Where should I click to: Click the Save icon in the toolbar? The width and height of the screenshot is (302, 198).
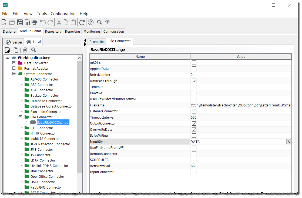click(x=20, y=22)
